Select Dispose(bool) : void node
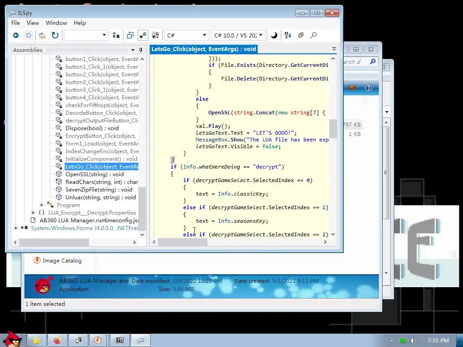This screenshot has height=347, width=463. click(92, 128)
